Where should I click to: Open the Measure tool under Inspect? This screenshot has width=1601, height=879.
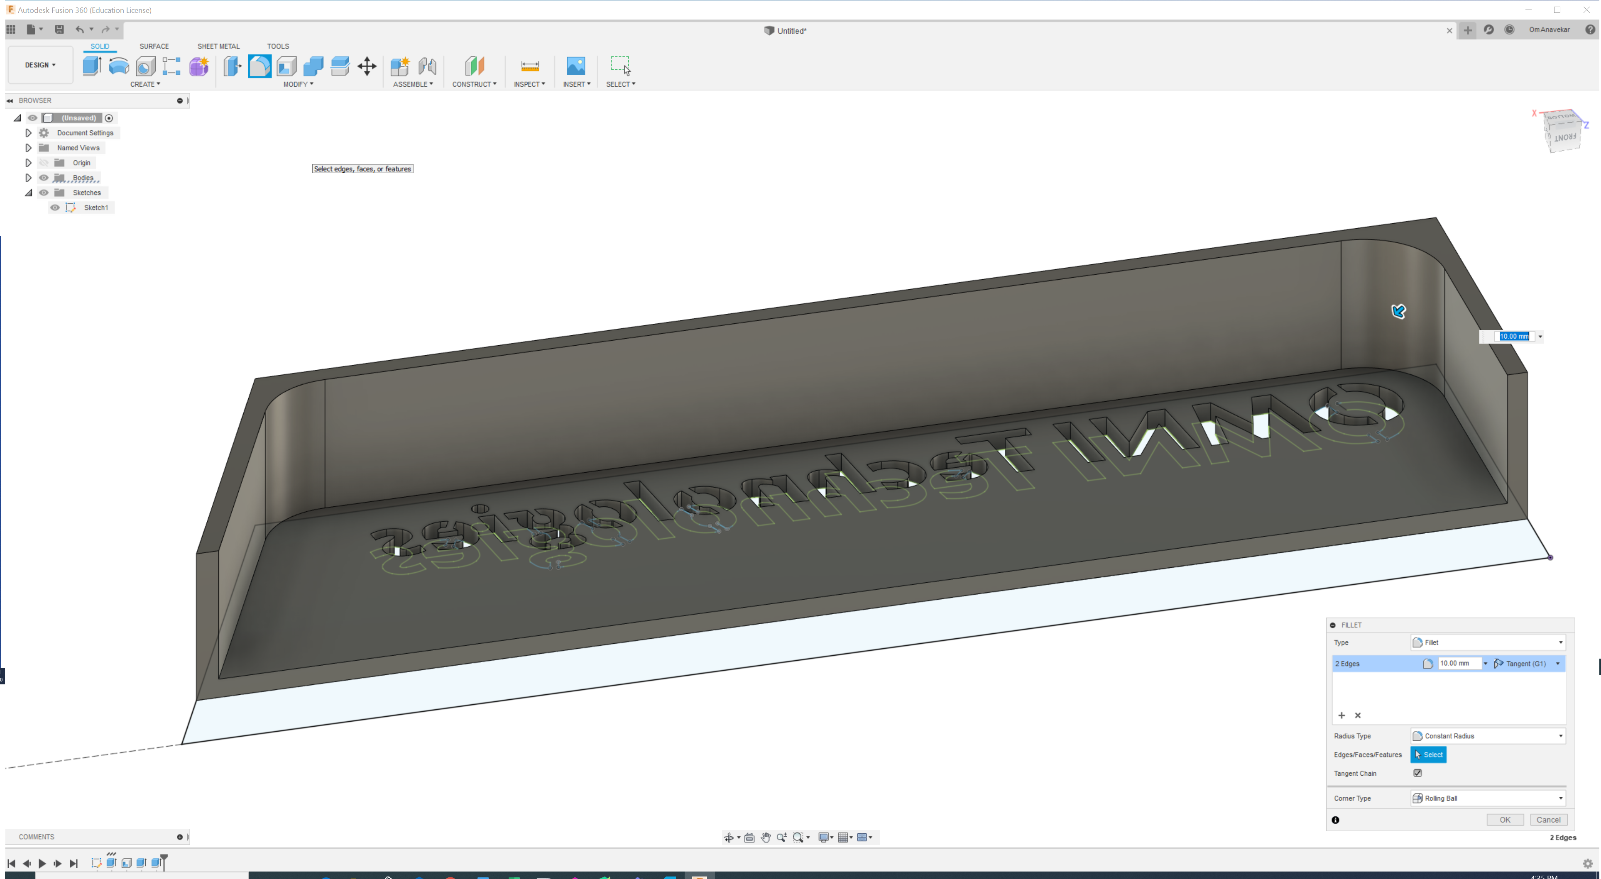click(529, 66)
